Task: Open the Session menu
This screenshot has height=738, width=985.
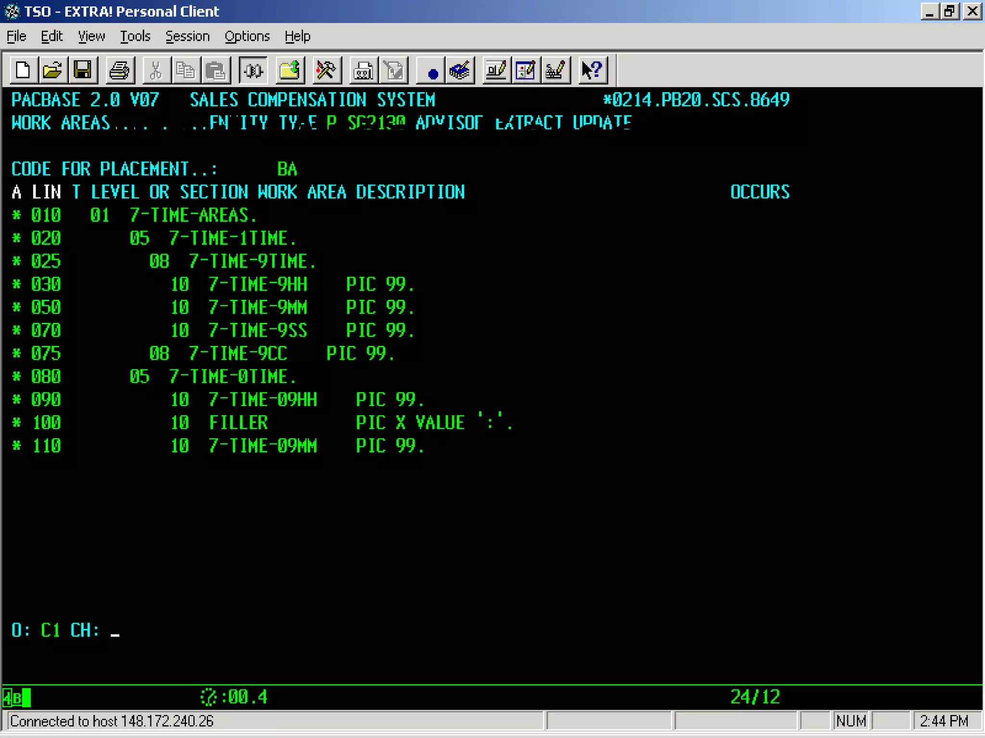Action: click(188, 37)
